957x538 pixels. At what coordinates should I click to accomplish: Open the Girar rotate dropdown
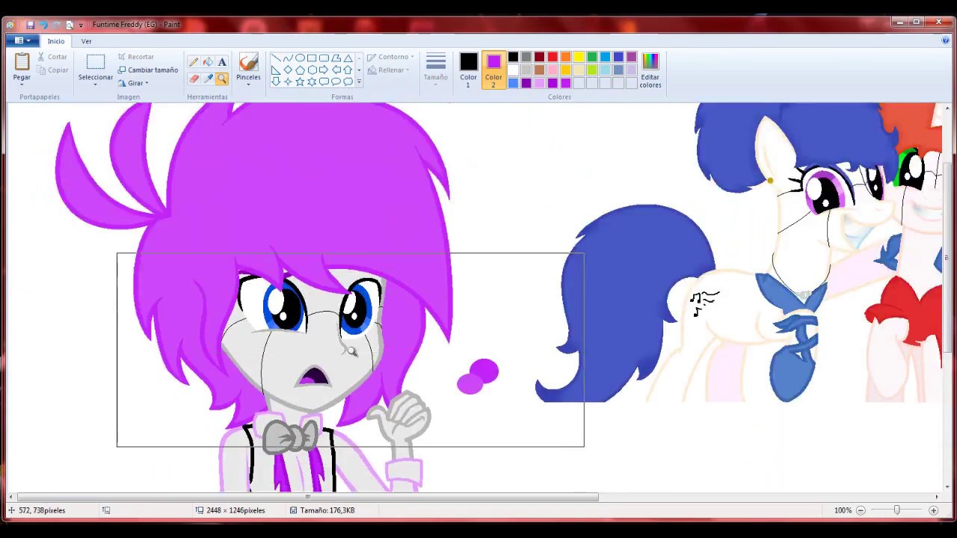(x=135, y=83)
